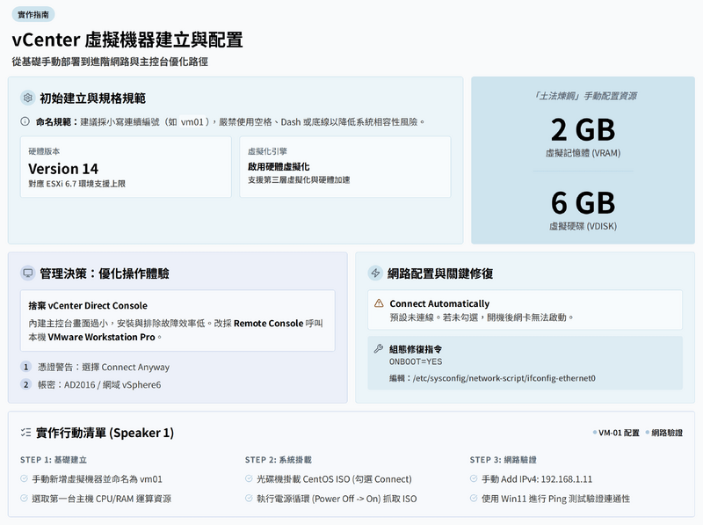Screen dimensions: 703x525
Task: Toggle the check for 光碟機掛載 CentOS ISO
Action: 250,479
